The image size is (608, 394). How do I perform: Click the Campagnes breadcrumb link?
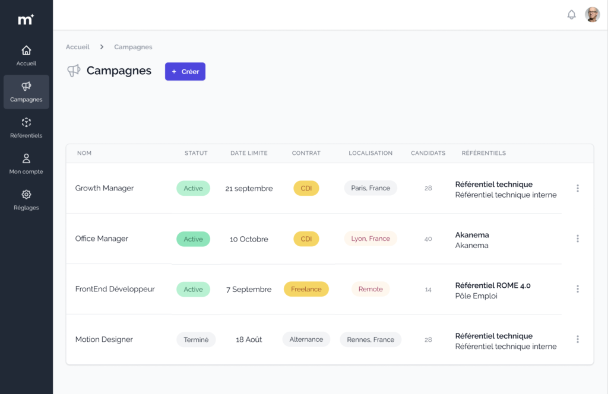133,47
